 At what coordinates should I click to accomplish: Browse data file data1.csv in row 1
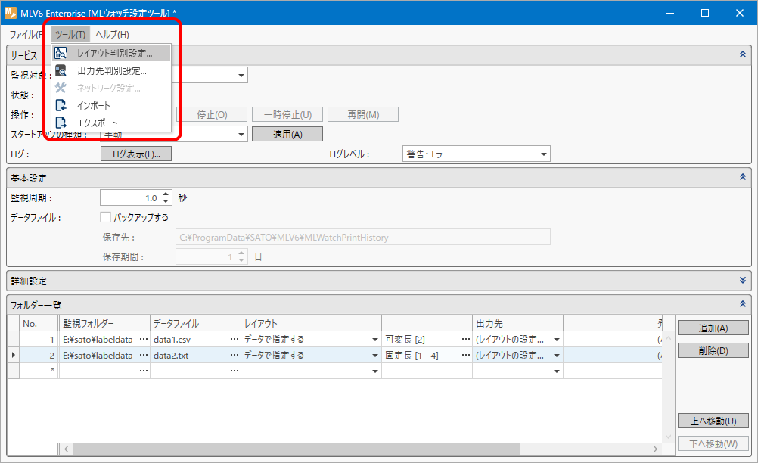click(234, 340)
